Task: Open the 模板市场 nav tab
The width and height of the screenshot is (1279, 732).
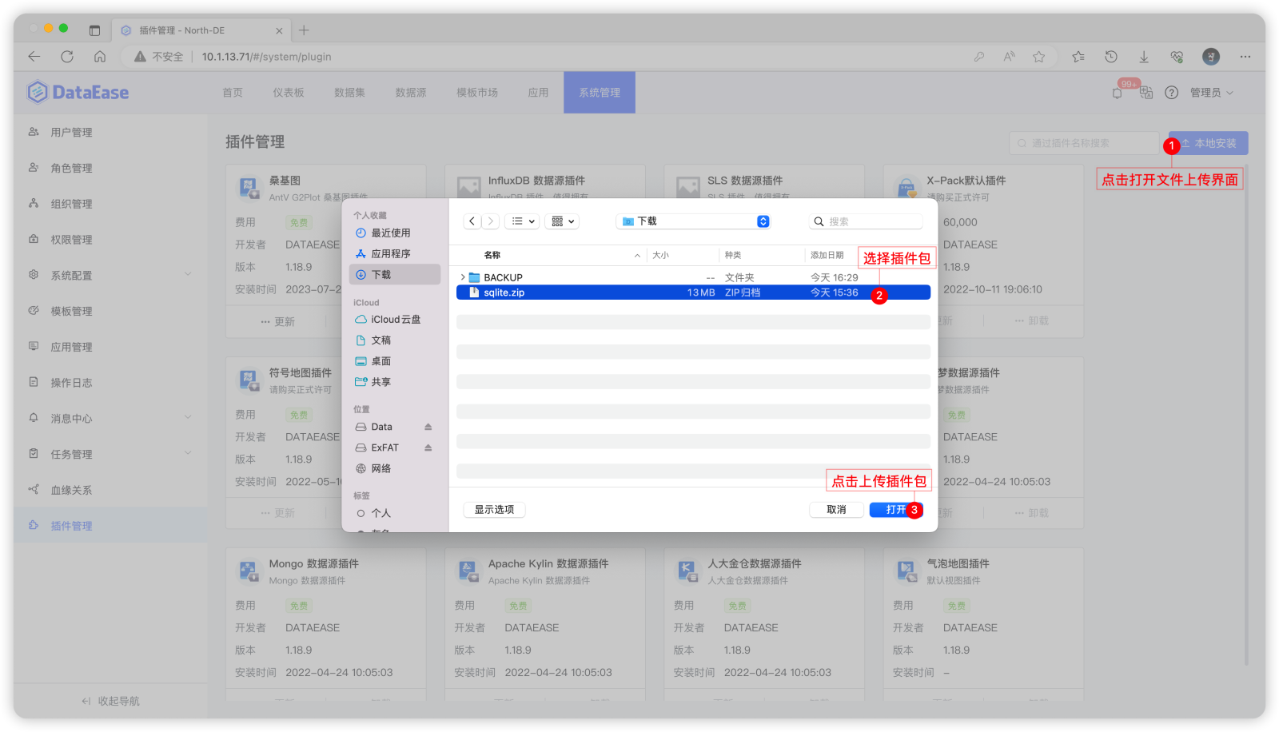Action: point(477,93)
